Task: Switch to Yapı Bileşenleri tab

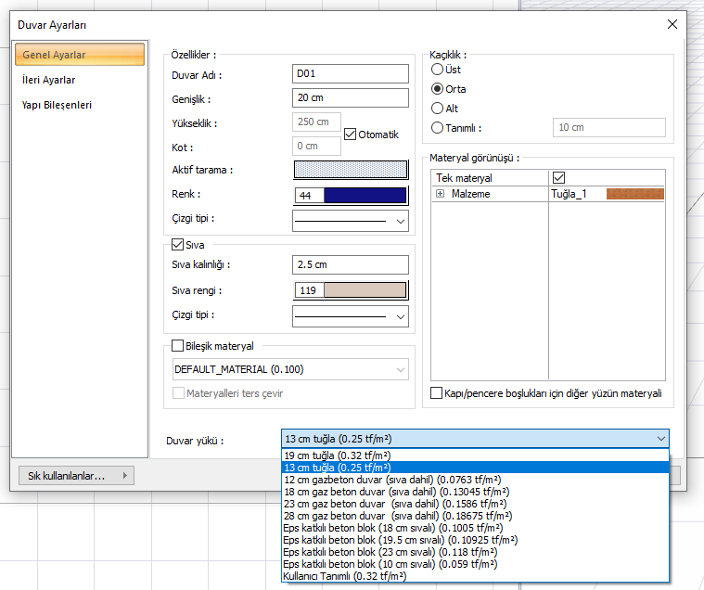Action: click(57, 105)
